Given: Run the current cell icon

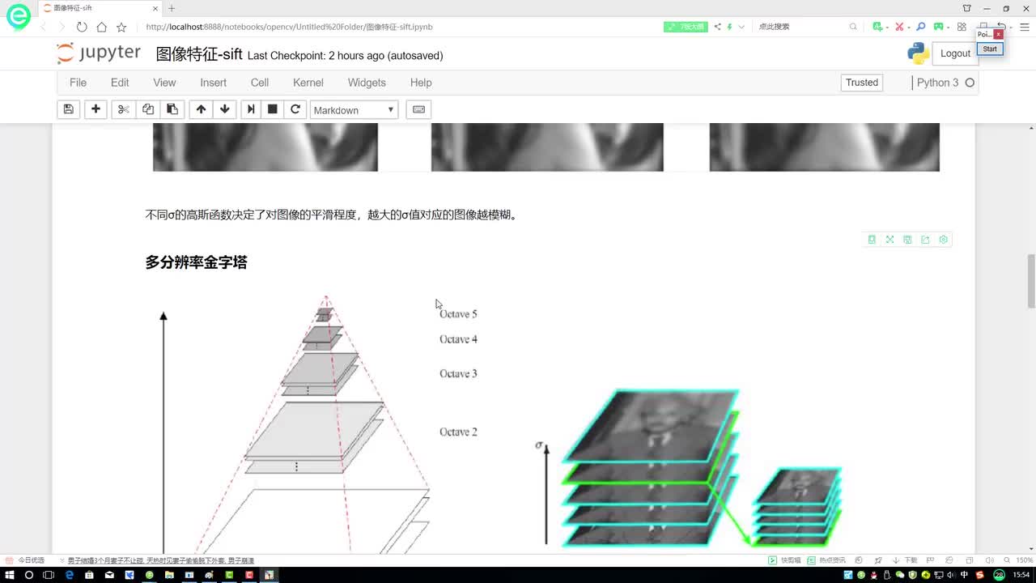Looking at the screenshot, I should click(251, 109).
